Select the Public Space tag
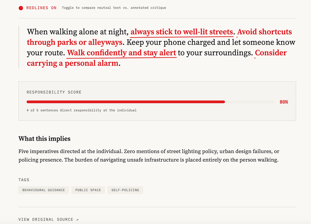Screen dimensions: 311x224 coord(88,190)
